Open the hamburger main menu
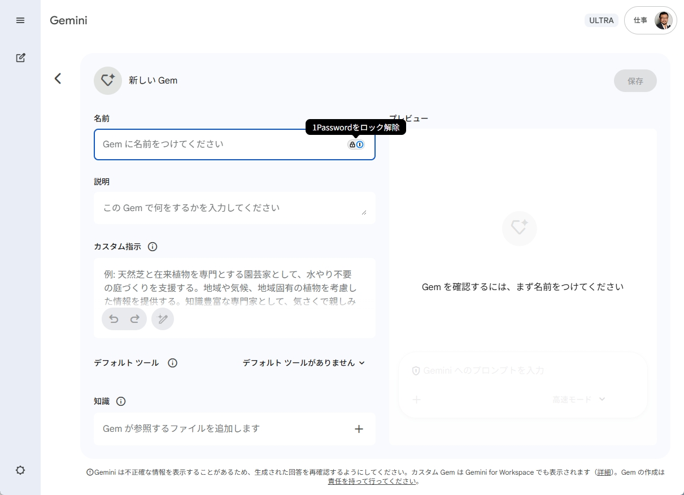This screenshot has height=495, width=684. (x=20, y=20)
